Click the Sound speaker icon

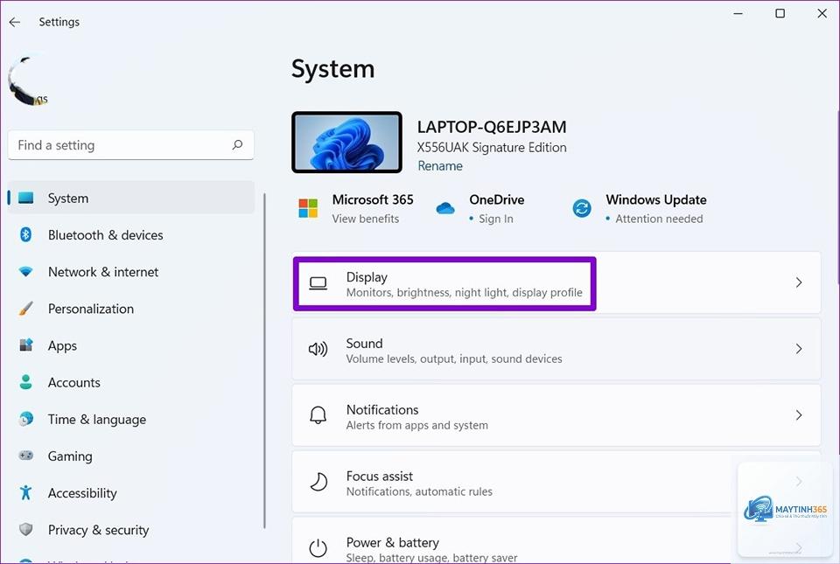click(318, 350)
